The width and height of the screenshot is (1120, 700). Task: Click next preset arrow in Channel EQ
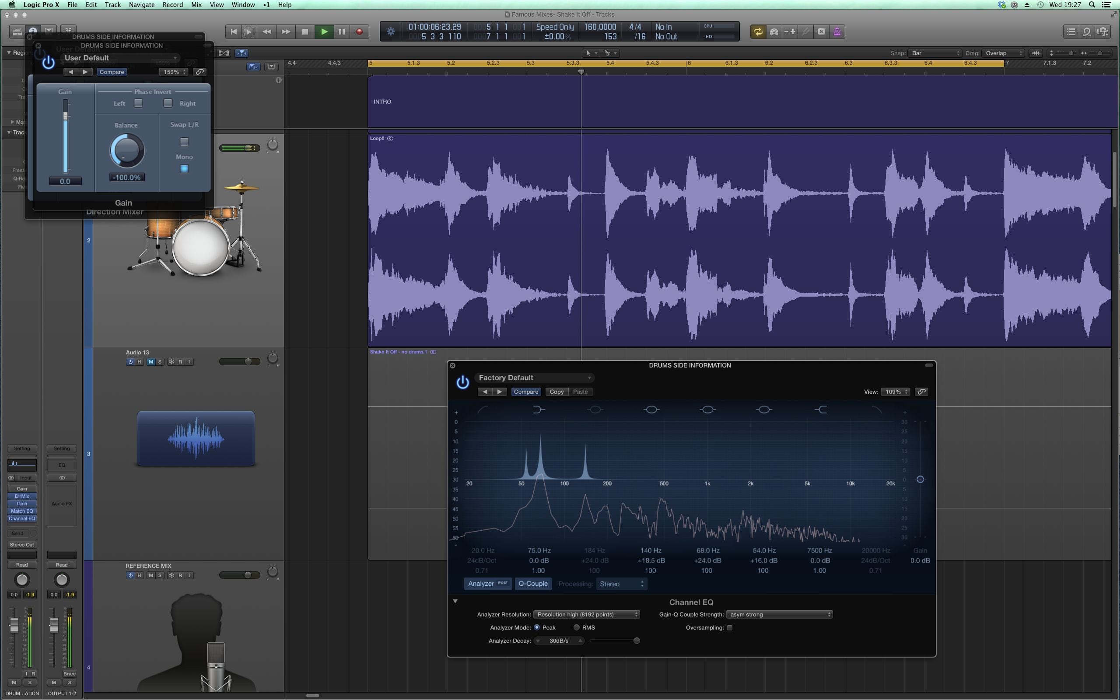point(499,392)
